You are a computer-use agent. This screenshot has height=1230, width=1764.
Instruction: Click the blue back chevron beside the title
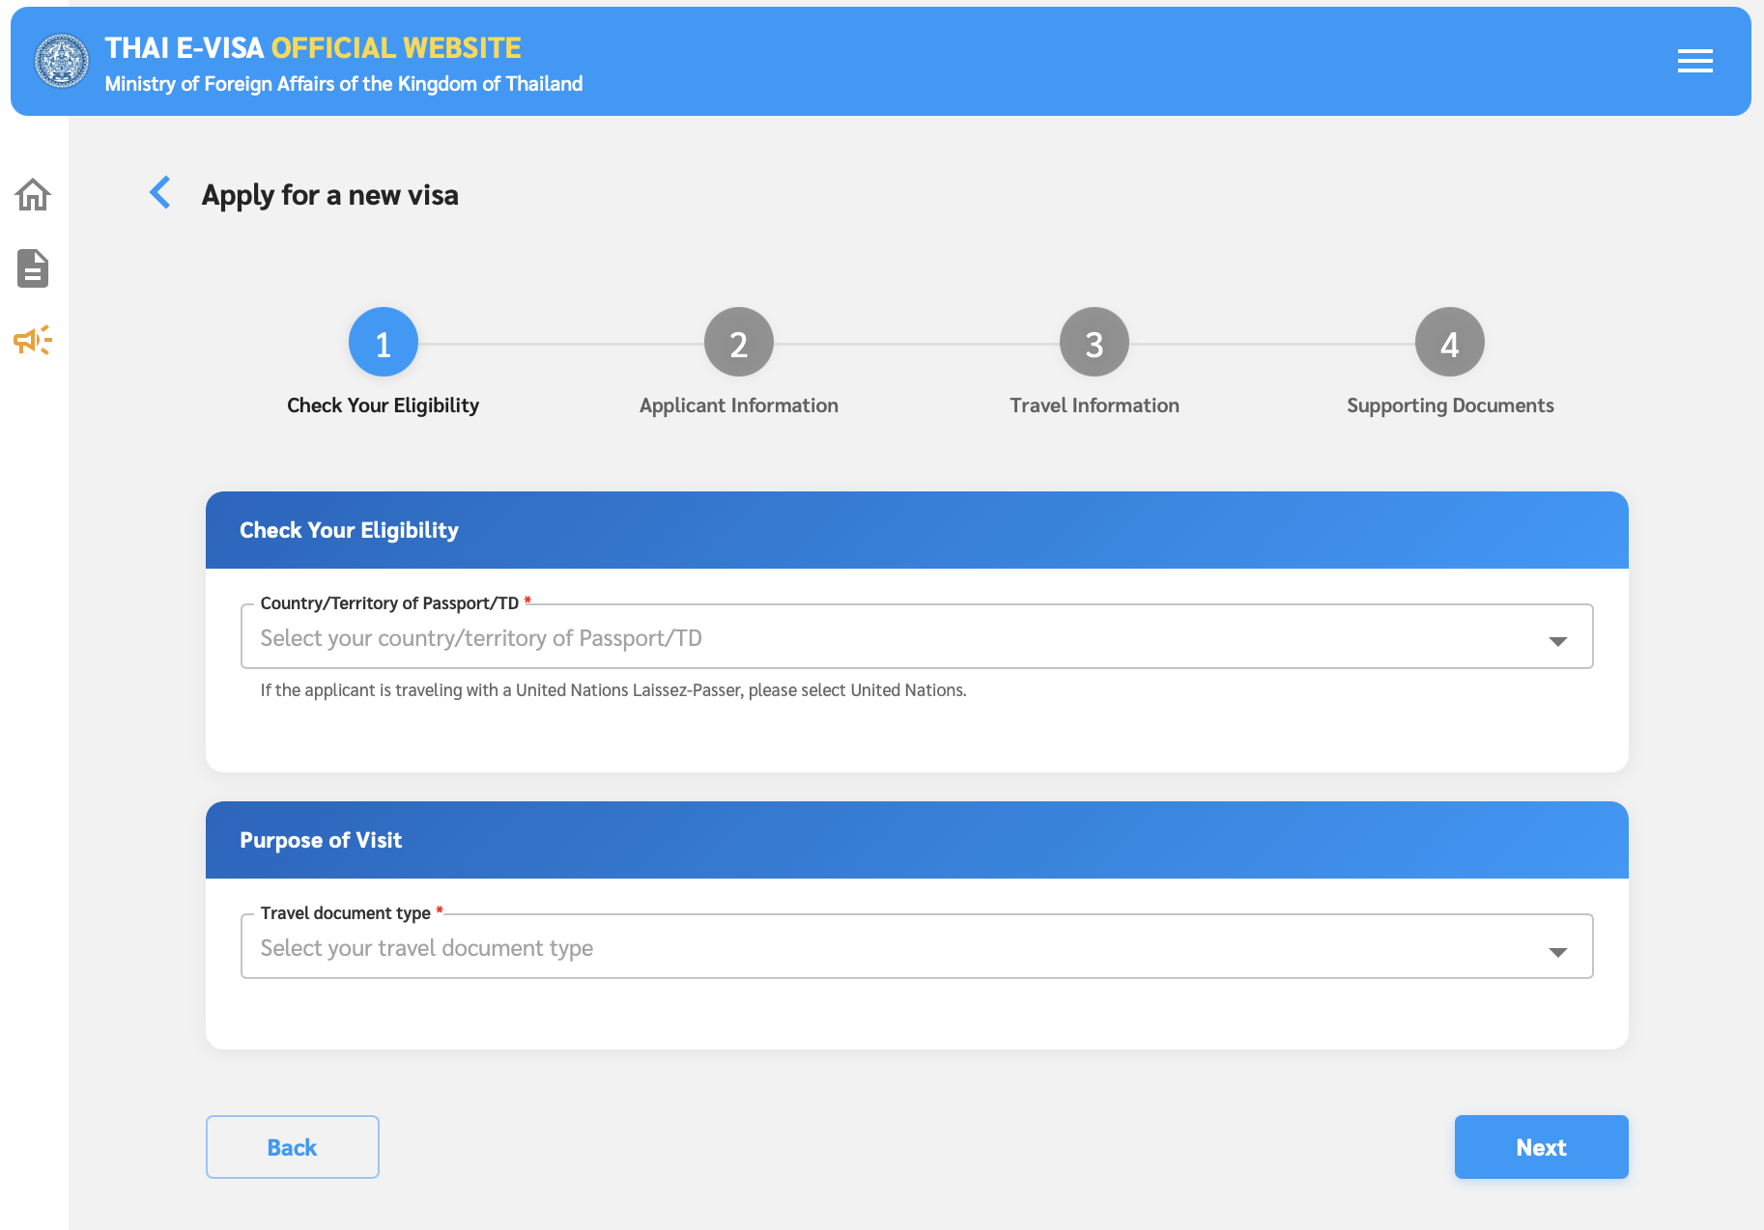pyautogui.click(x=160, y=192)
